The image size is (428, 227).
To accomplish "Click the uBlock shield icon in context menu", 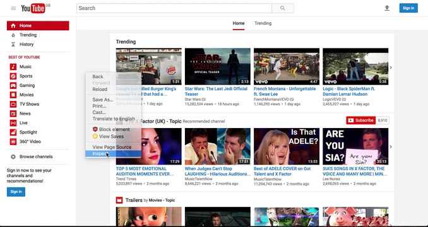I will (x=95, y=129).
